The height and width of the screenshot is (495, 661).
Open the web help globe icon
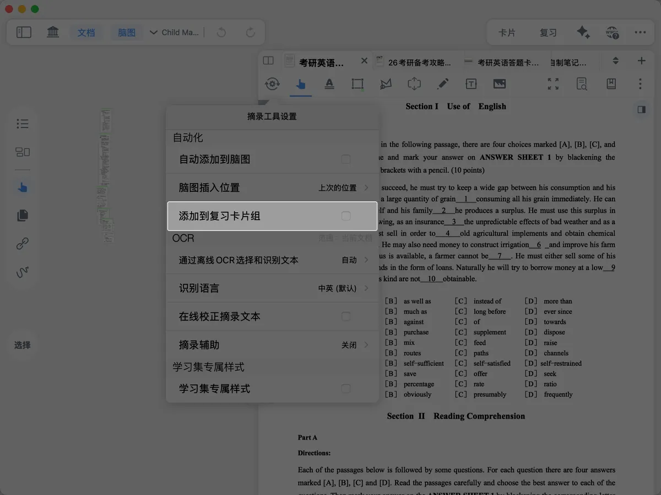click(x=612, y=32)
